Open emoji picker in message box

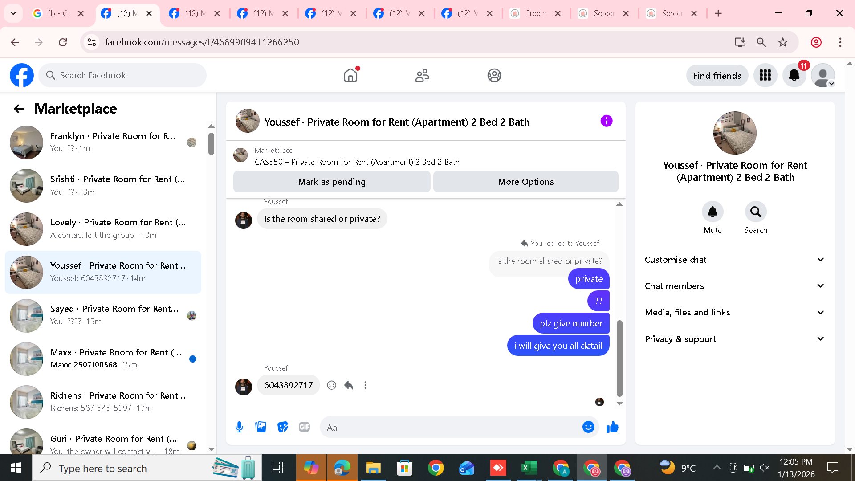pyautogui.click(x=588, y=427)
